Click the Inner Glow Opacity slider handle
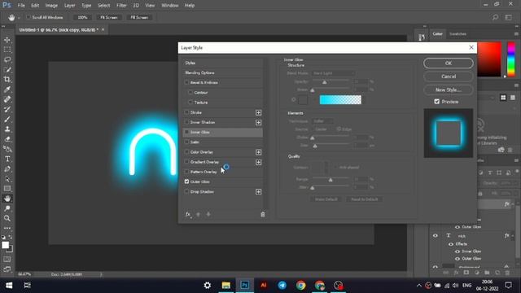 (x=325, y=82)
